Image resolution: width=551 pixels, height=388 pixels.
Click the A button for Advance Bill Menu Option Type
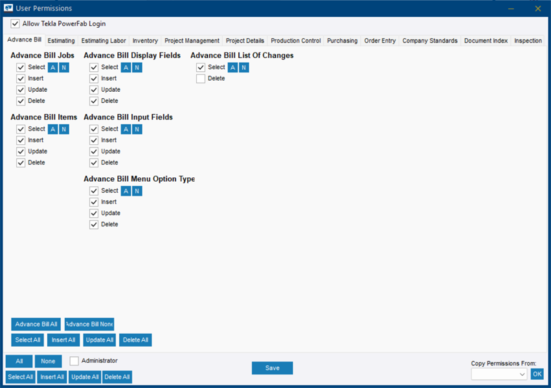[x=126, y=191]
